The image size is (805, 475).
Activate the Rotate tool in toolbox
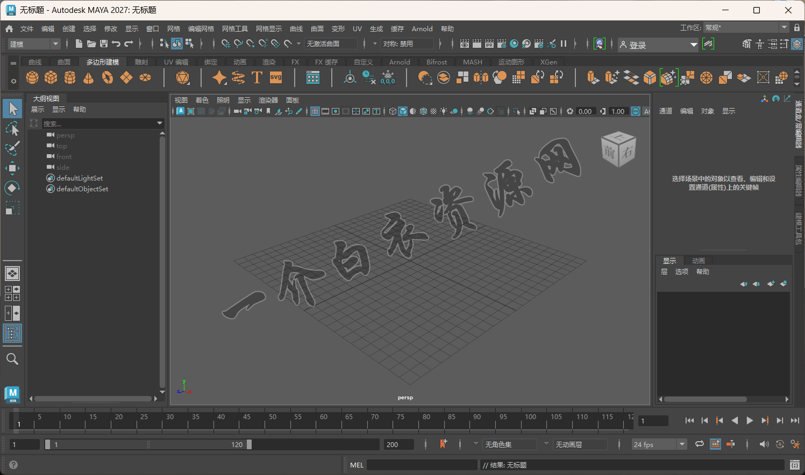point(12,188)
